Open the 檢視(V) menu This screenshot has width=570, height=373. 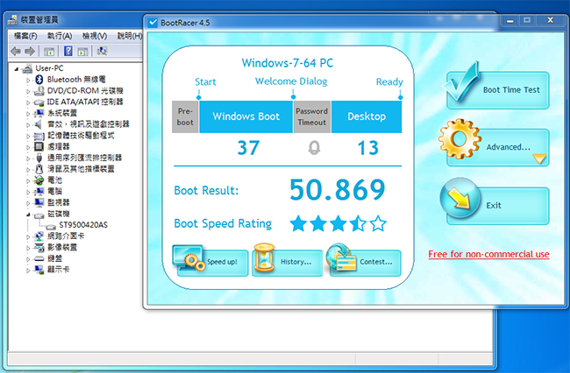94,36
